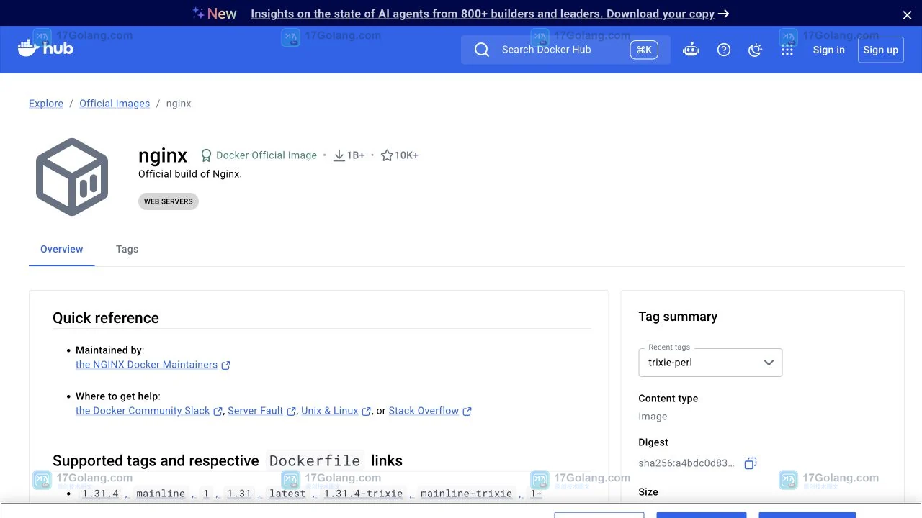Open the Unix & Linux link
922x518 pixels.
[x=330, y=411]
